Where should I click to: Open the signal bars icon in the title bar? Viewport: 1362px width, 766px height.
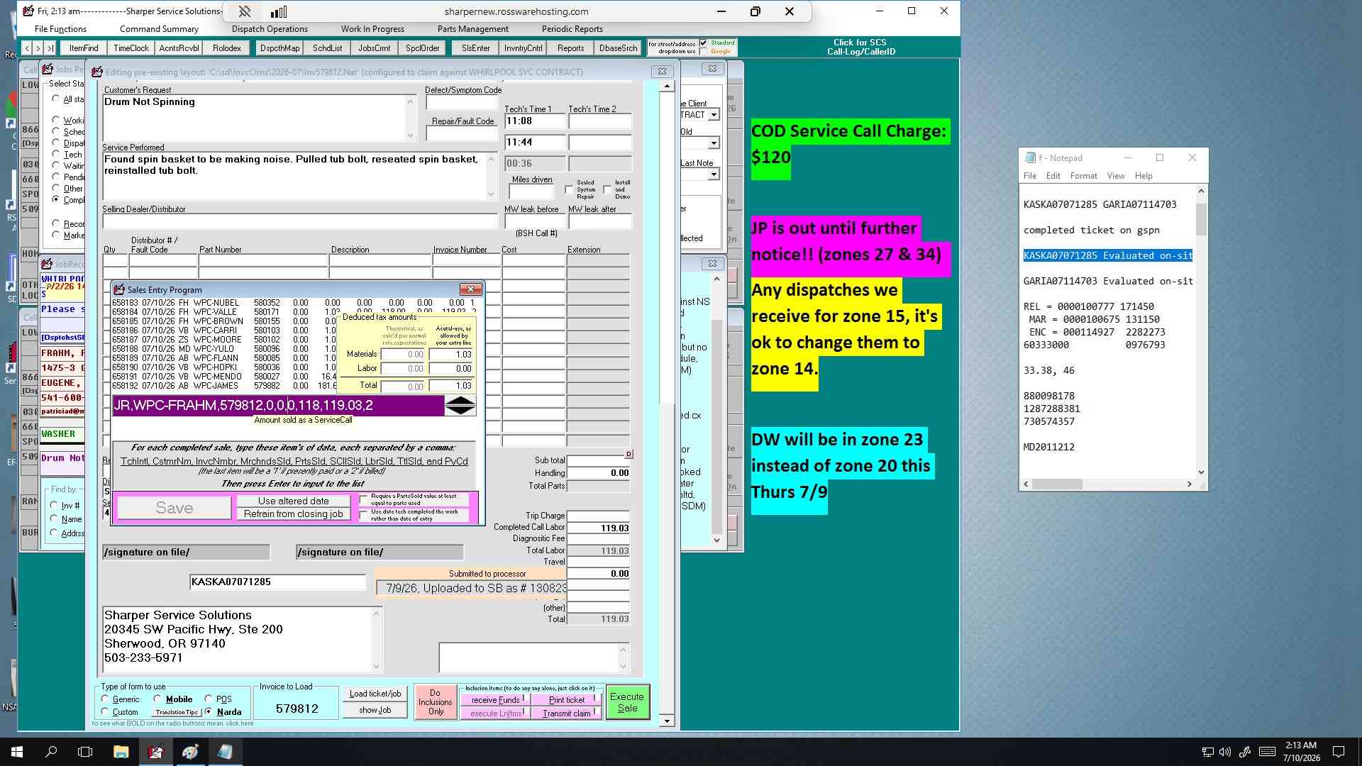279,11
